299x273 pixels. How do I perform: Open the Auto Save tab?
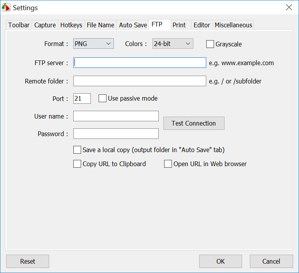click(133, 25)
